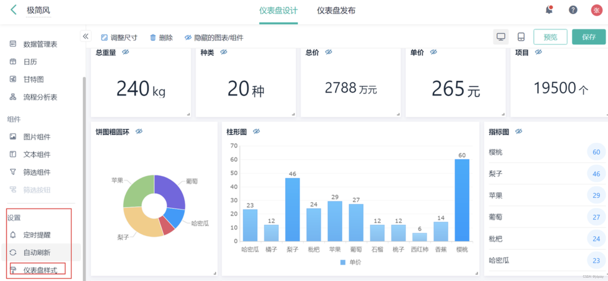The width and height of the screenshot is (608, 281).
Task: Hide the 饼图粗圆环 chart via eye icon
Action: tap(139, 131)
